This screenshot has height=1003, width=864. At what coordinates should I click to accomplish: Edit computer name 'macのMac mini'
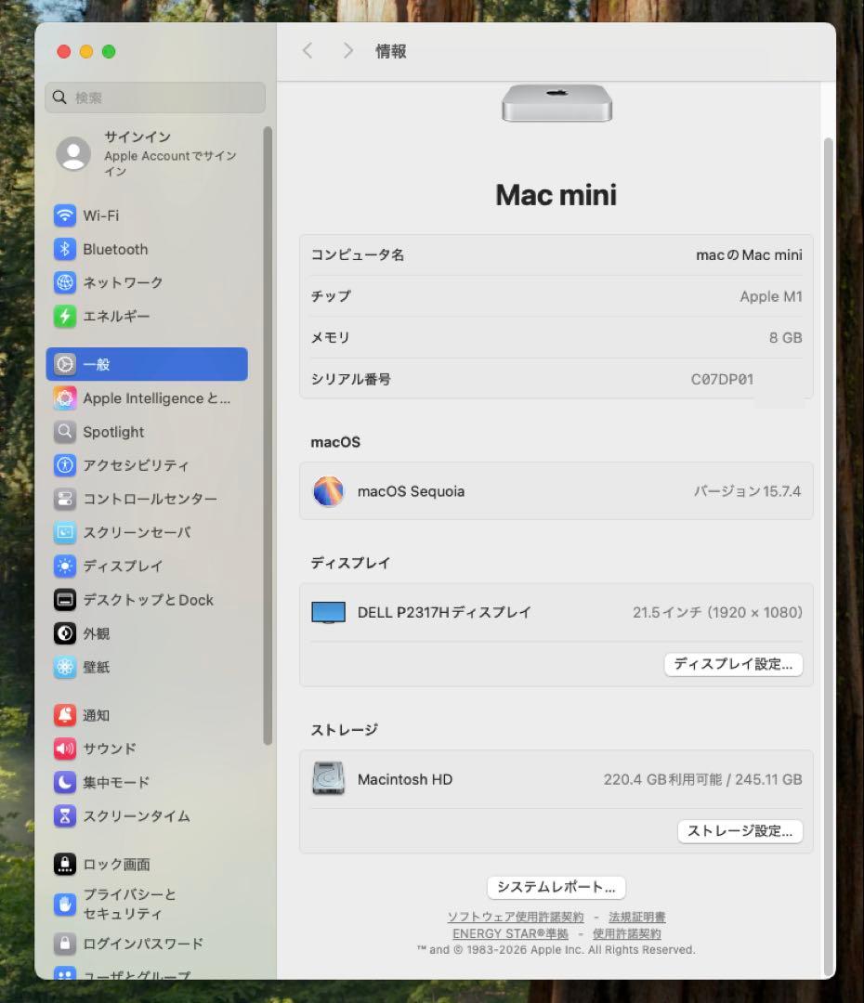click(749, 254)
